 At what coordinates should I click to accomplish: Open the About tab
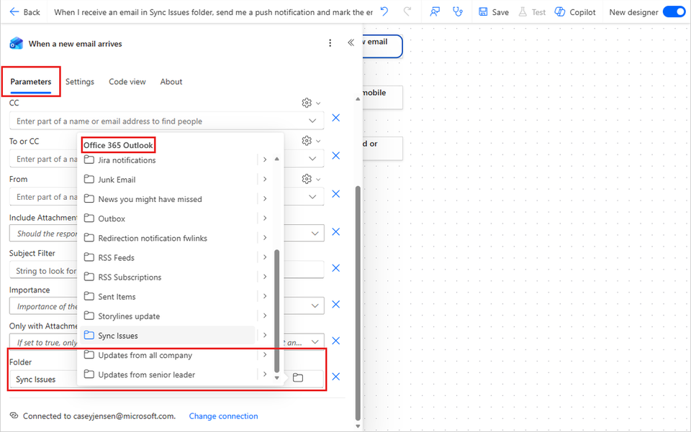coord(171,82)
